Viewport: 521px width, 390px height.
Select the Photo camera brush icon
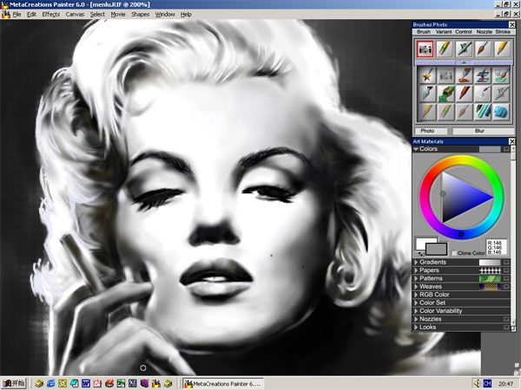[x=425, y=49]
